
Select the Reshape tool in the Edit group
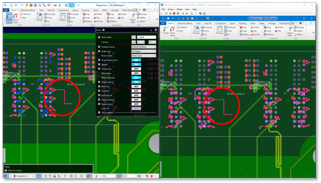tap(141, 14)
